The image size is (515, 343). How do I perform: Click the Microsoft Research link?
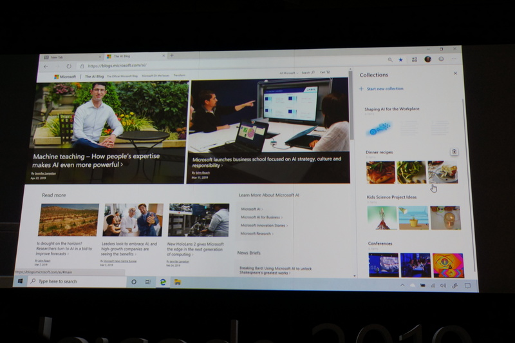tap(256, 234)
